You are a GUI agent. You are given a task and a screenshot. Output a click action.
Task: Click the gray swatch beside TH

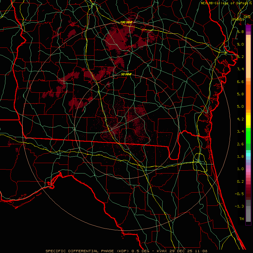(248, 219)
